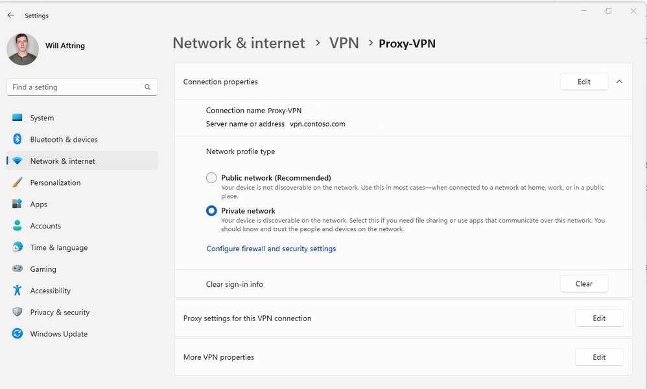The image size is (647, 389).
Task: Click the Gaming controller icon
Action: click(18, 269)
